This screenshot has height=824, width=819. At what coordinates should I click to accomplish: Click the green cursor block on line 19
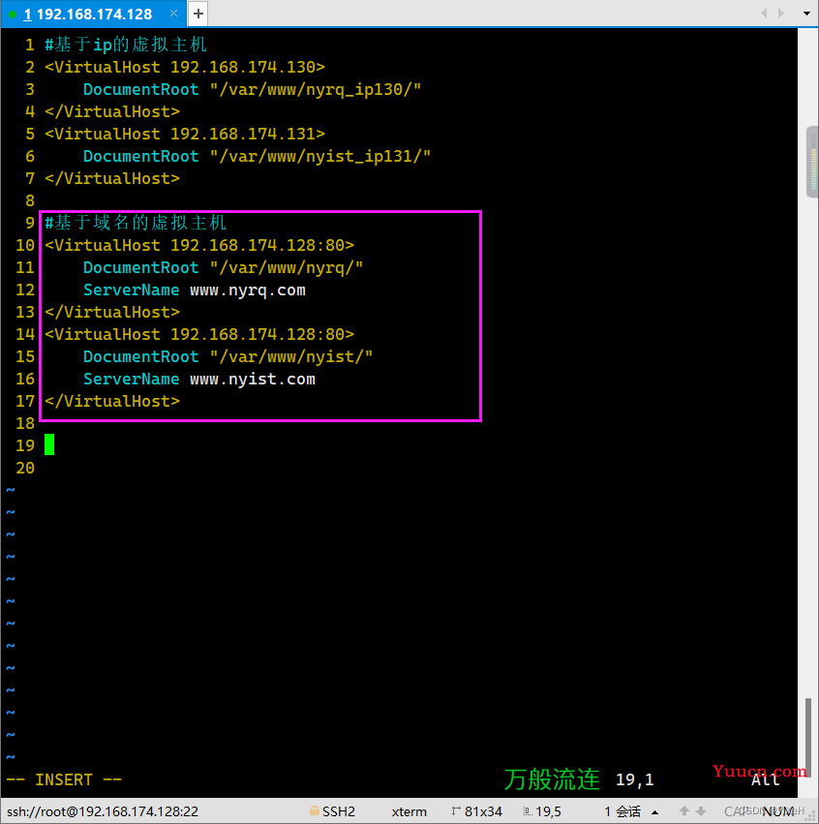(49, 444)
